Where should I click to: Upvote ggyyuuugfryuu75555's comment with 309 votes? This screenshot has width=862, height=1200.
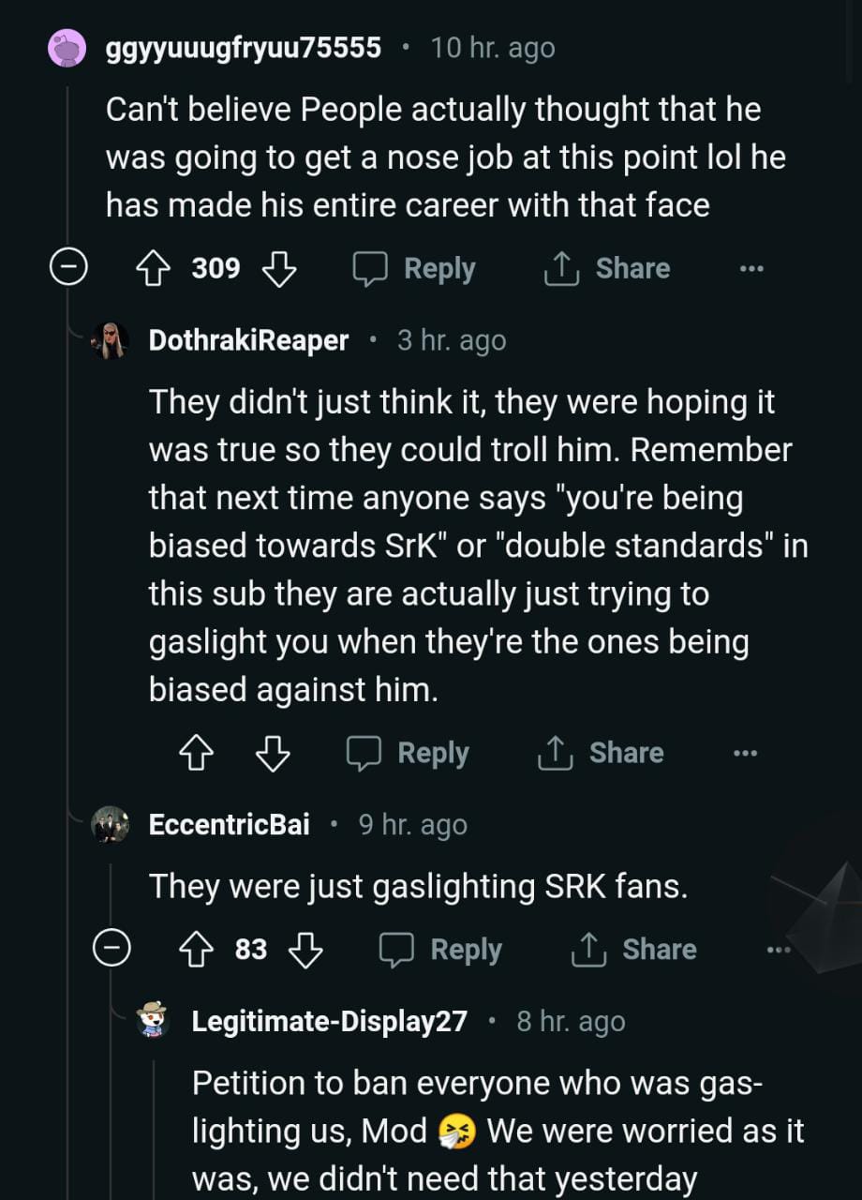[153, 269]
